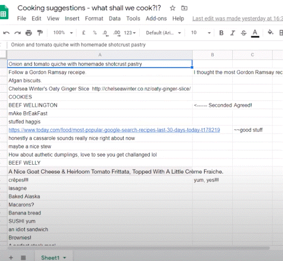Select the 'BEEF WELLY' cell
Image resolution: width=283 pixels, height=261 pixels.
(100, 163)
